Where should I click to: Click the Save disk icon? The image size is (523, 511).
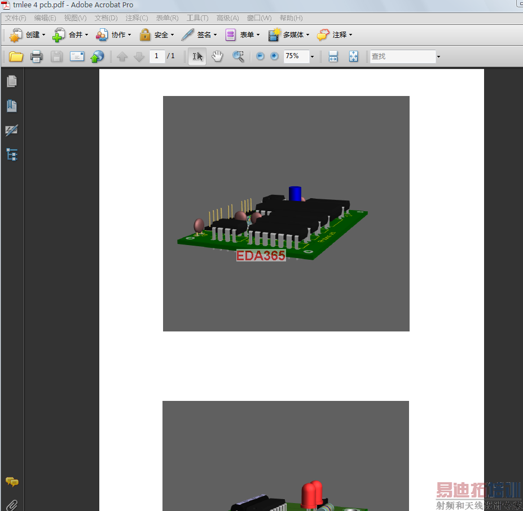57,56
